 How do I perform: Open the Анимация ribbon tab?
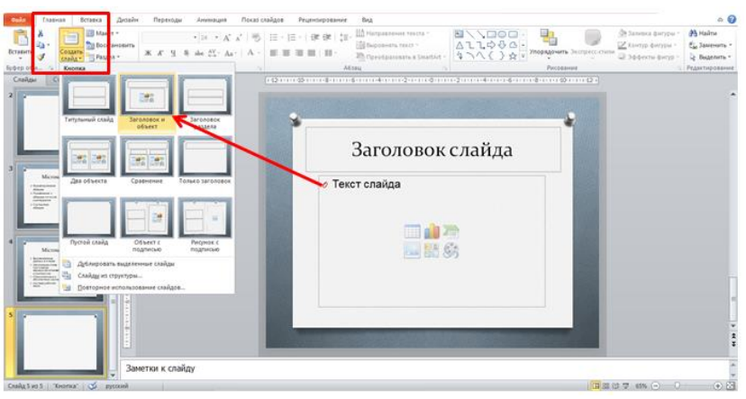[x=213, y=18]
